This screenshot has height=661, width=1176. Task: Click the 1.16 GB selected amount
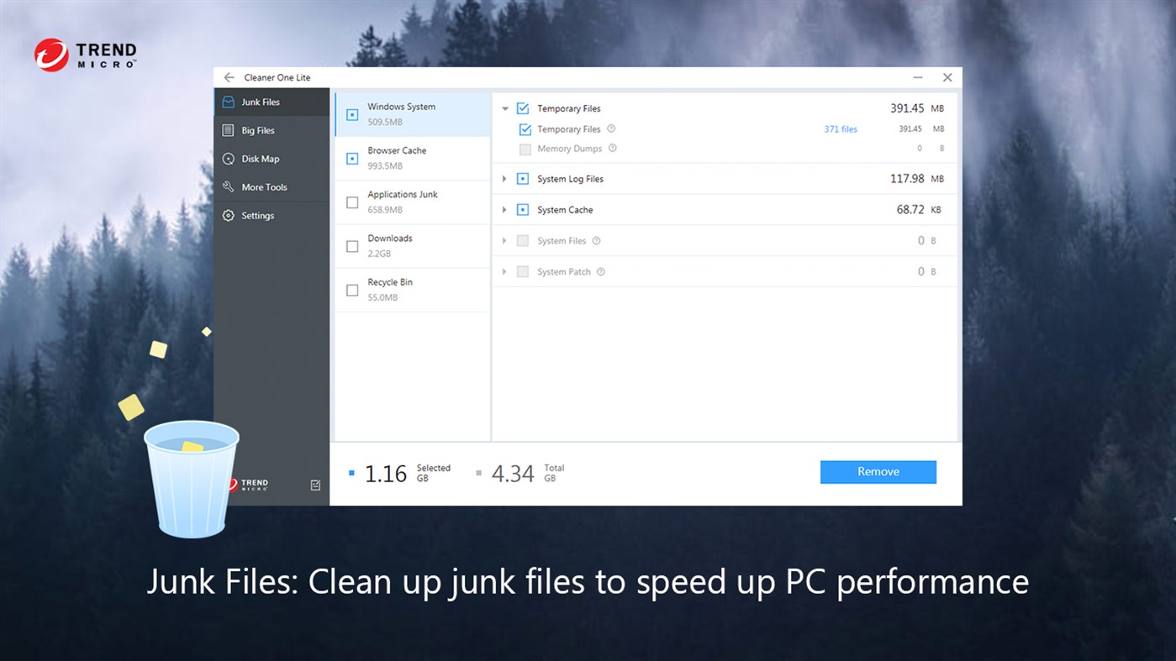(x=407, y=474)
